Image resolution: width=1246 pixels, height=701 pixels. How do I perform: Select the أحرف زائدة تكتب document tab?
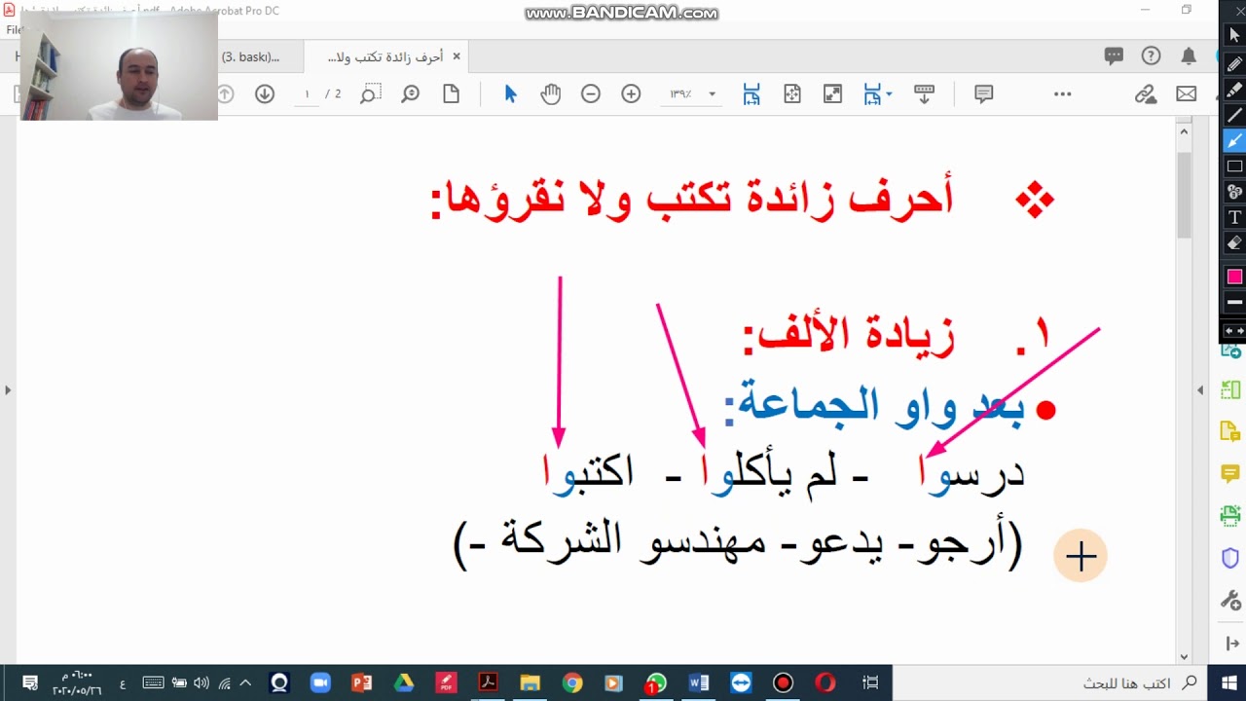pyautogui.click(x=385, y=56)
